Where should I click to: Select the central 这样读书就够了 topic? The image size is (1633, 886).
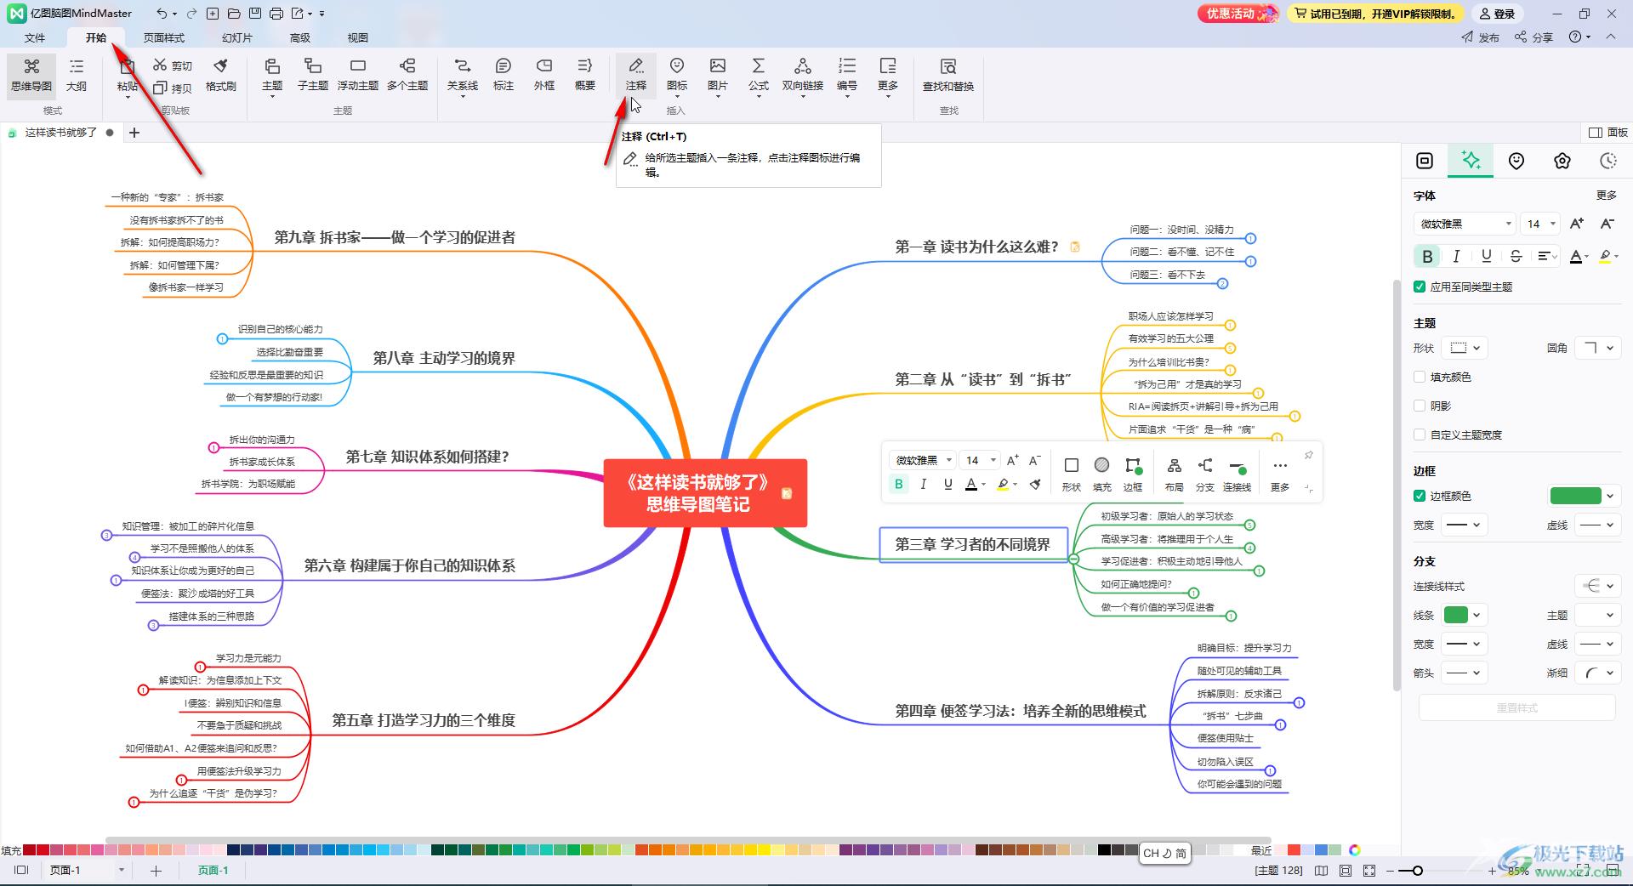tap(705, 493)
